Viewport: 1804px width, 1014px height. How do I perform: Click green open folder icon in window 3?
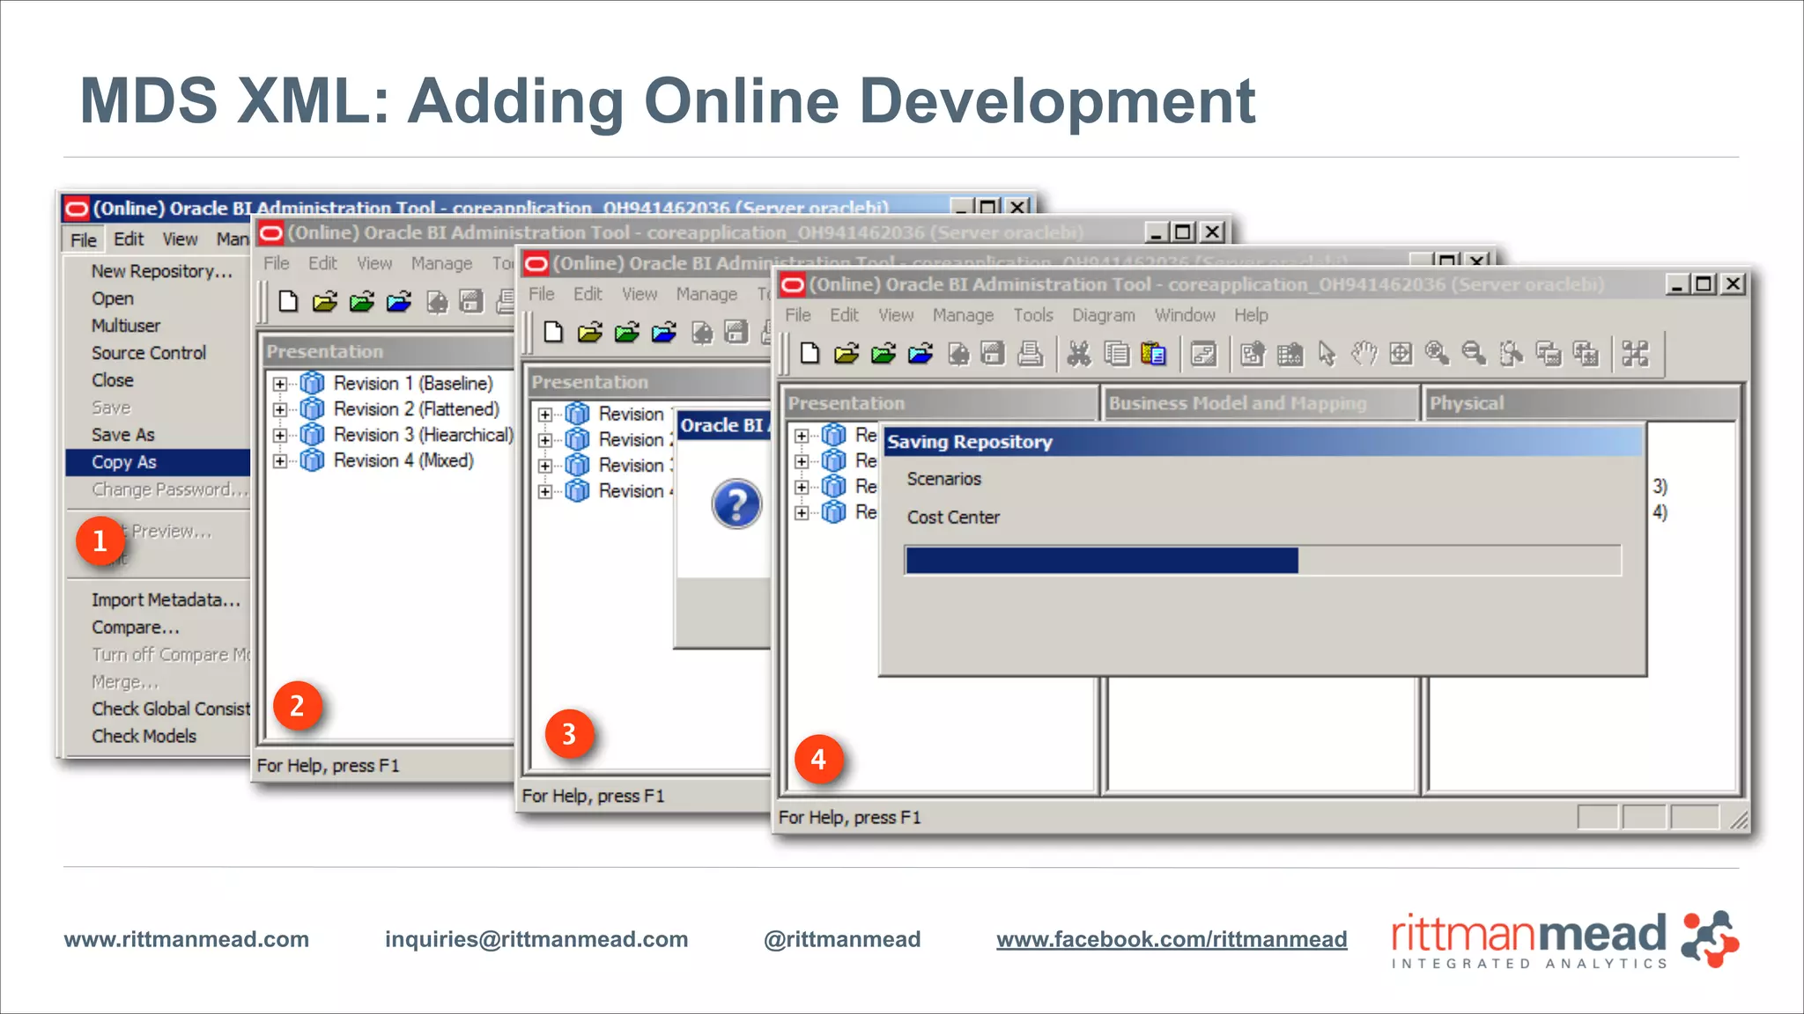tap(627, 332)
